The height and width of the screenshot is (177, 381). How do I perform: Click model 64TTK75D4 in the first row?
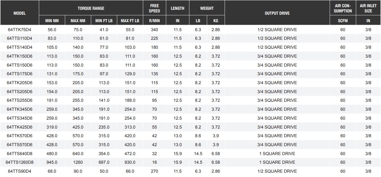pos(20,30)
